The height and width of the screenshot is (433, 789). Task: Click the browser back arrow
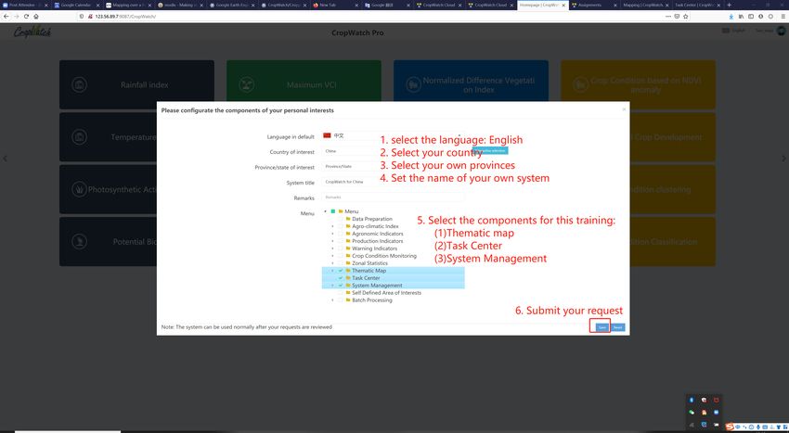[x=6, y=16]
